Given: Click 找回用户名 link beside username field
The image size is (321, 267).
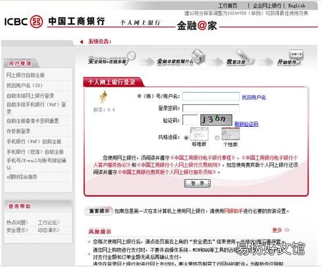Looking at the screenshot, I should [254, 97].
